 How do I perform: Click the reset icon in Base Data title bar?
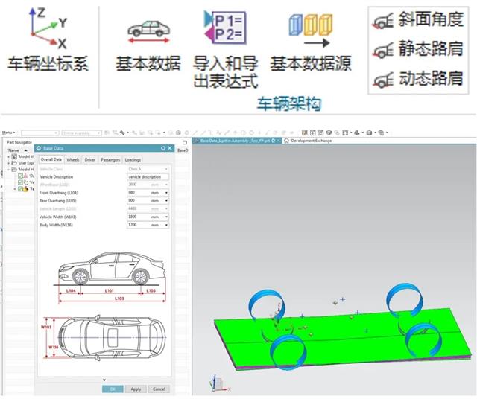pos(163,149)
